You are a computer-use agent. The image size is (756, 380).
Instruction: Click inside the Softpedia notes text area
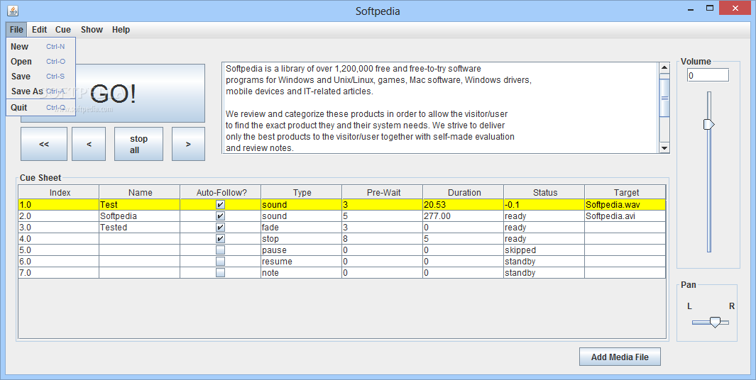pyautogui.click(x=440, y=108)
